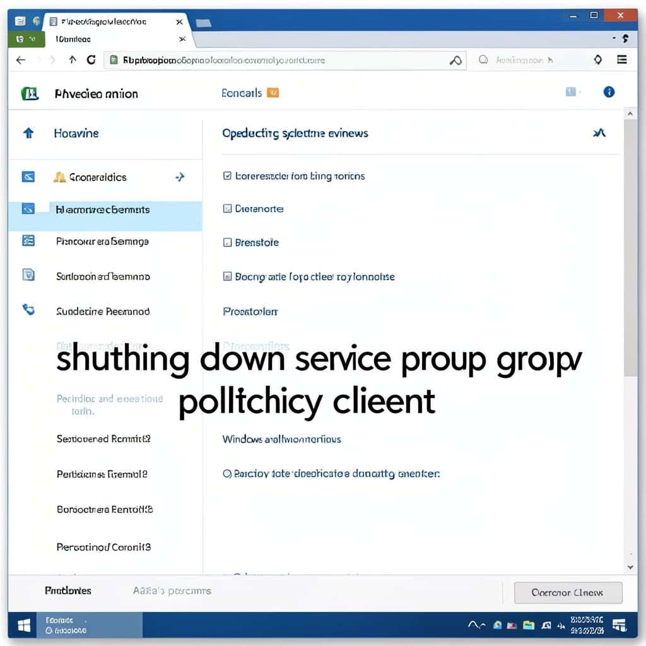Click the blue icon left of Gronereldics
The width and height of the screenshot is (646, 646).
click(x=28, y=177)
